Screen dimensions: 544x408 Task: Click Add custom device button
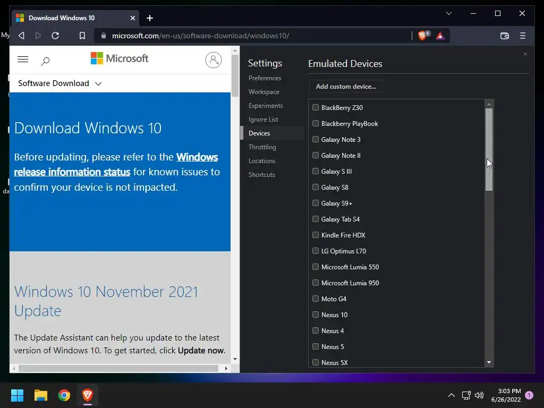pyautogui.click(x=346, y=87)
